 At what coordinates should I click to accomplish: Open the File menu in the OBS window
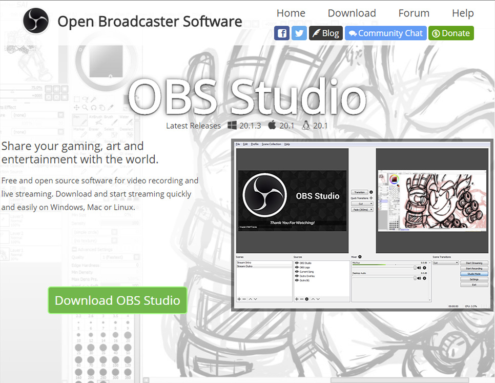pyautogui.click(x=238, y=144)
